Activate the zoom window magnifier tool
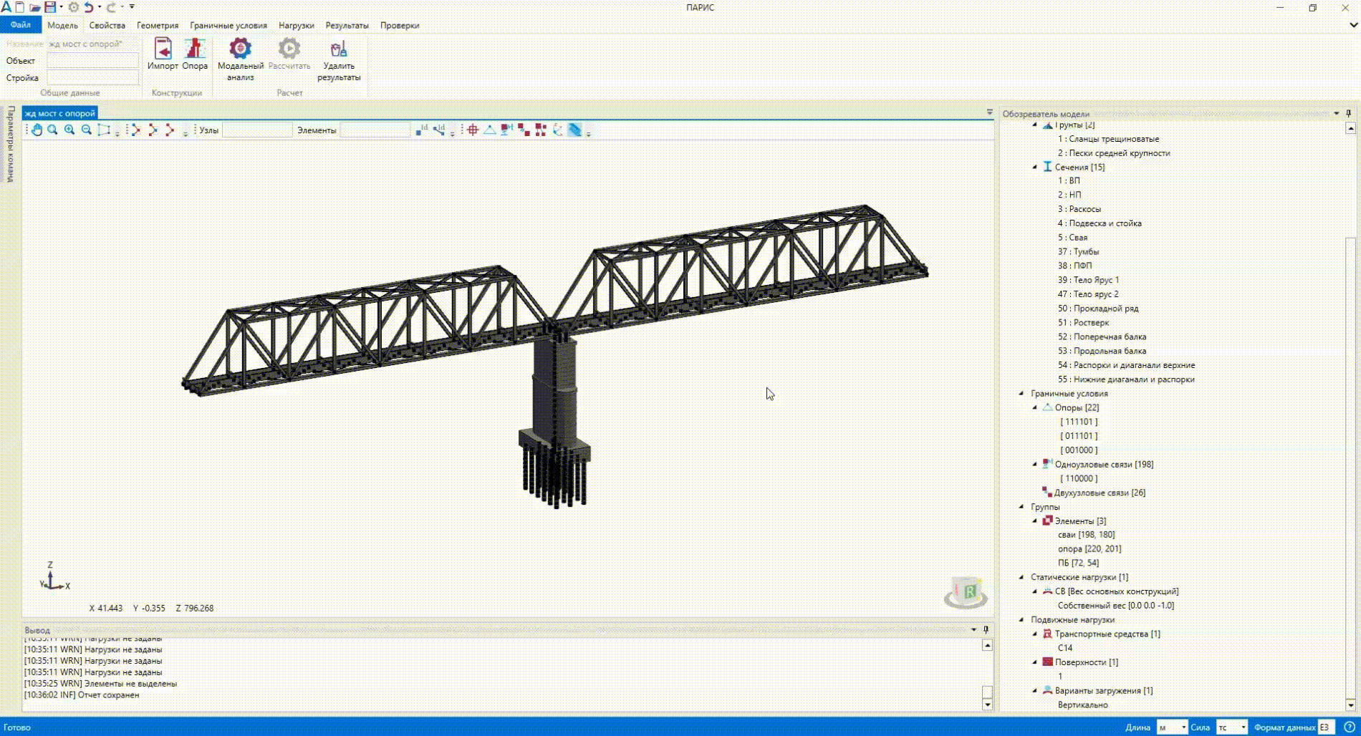1361x736 pixels. coord(52,130)
